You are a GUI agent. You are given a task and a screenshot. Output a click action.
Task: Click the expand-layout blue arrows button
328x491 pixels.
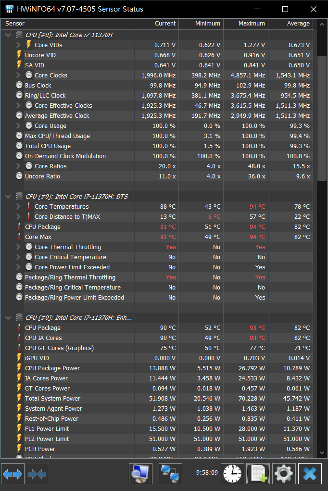(x=13, y=474)
